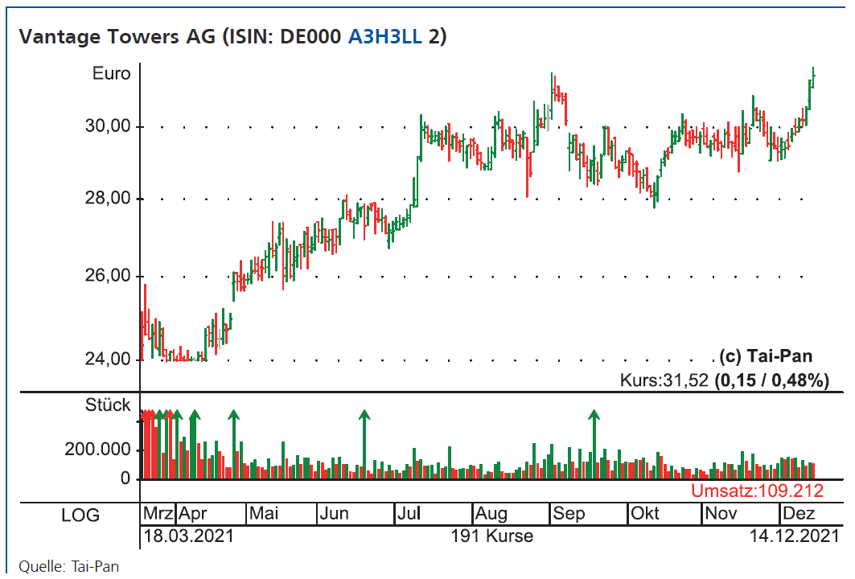855x579 pixels.
Task: Click the 'Nov' month marker
Action: [x=721, y=514]
